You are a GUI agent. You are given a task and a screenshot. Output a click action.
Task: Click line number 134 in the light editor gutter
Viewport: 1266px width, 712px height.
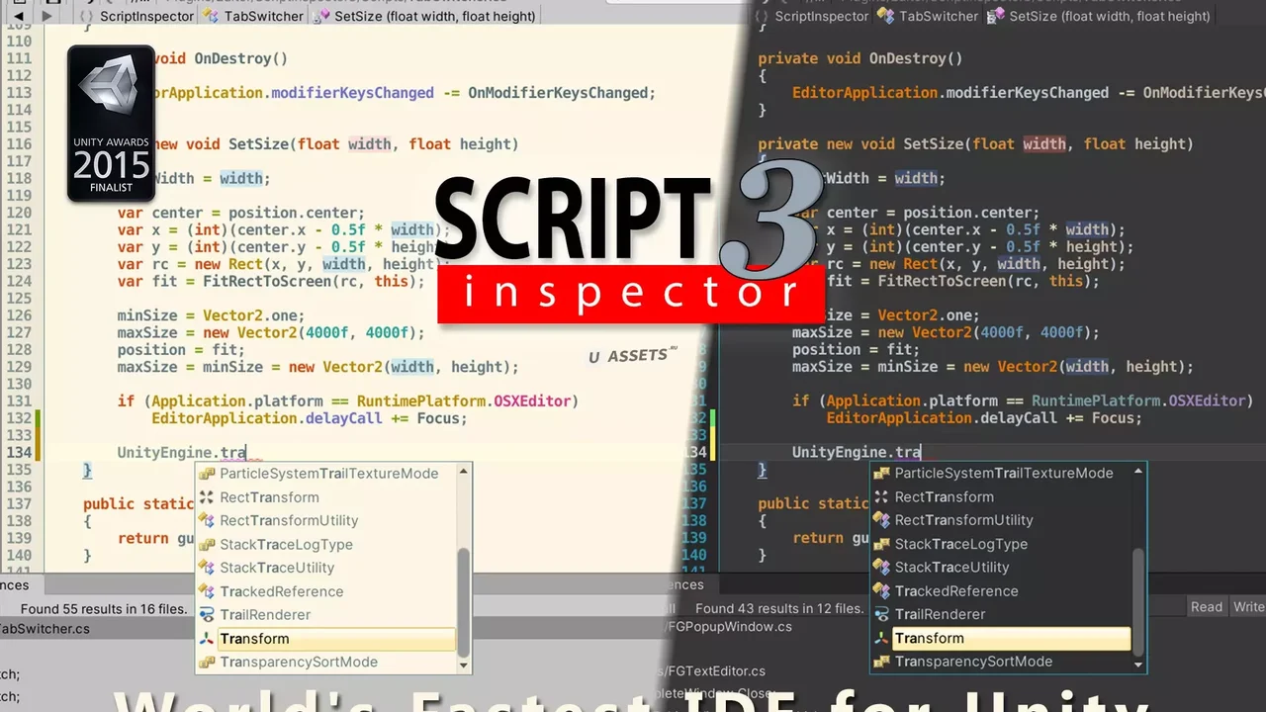(x=18, y=453)
